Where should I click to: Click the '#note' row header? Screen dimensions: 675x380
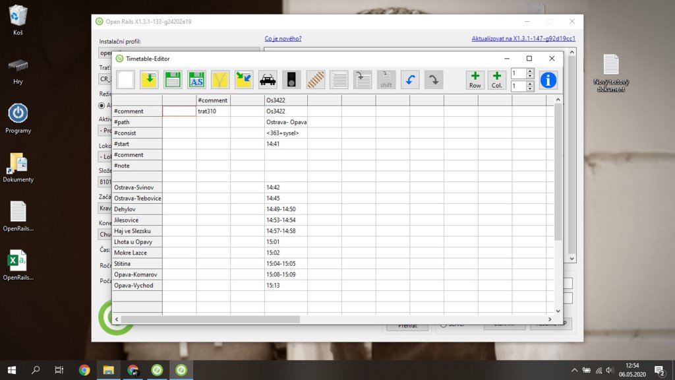tap(137, 166)
